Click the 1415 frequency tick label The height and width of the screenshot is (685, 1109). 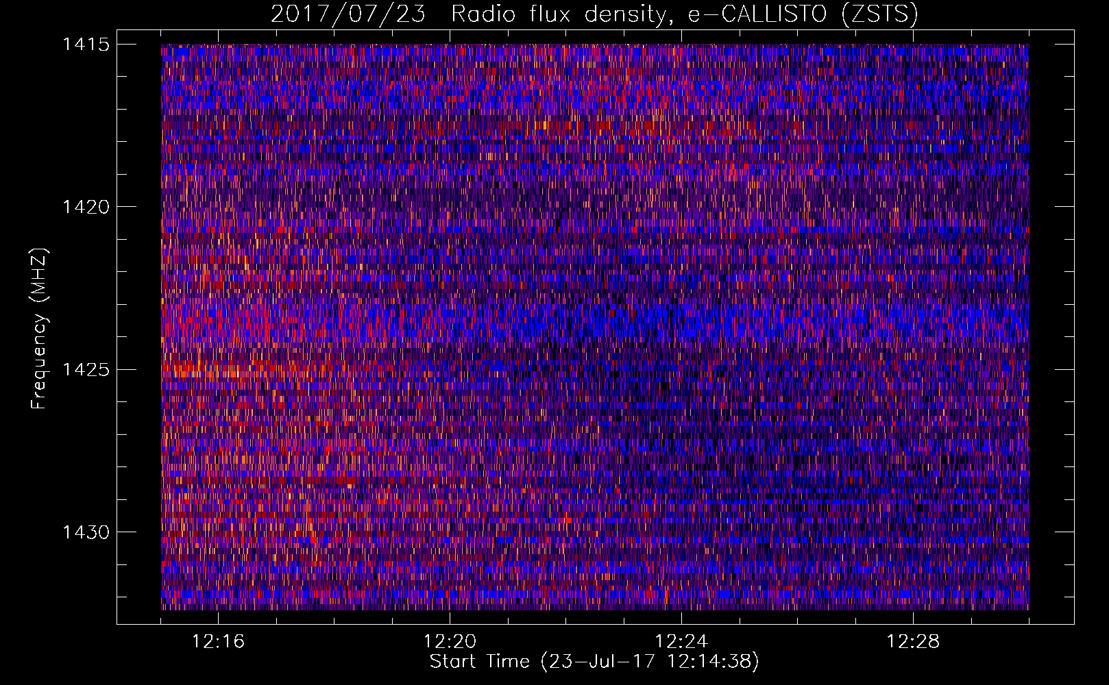pyautogui.click(x=86, y=45)
